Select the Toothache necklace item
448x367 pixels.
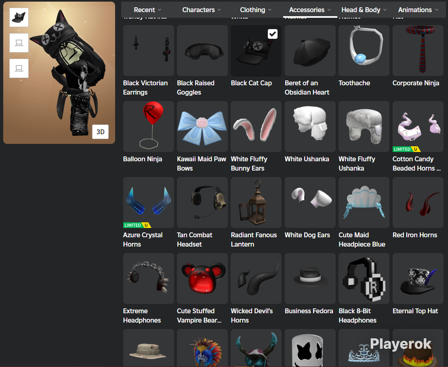point(364,51)
